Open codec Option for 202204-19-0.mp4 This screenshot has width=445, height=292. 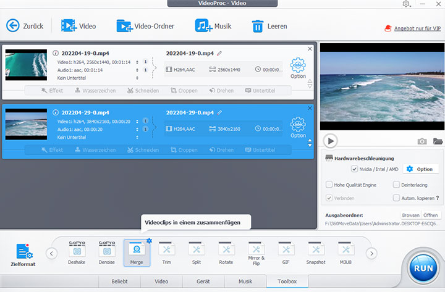(298, 67)
